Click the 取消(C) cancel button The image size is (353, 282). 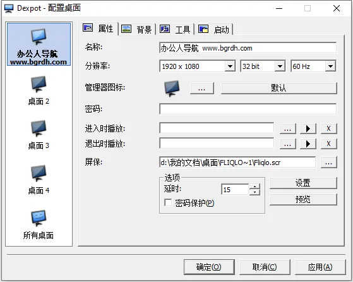click(265, 267)
